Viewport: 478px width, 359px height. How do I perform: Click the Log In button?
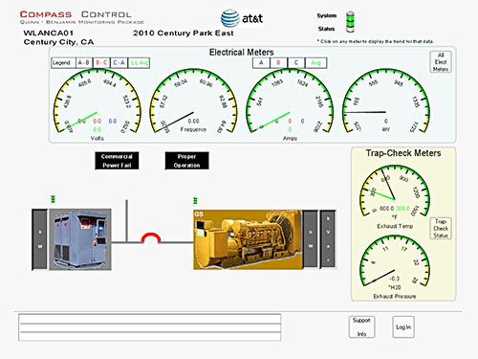pyautogui.click(x=403, y=327)
